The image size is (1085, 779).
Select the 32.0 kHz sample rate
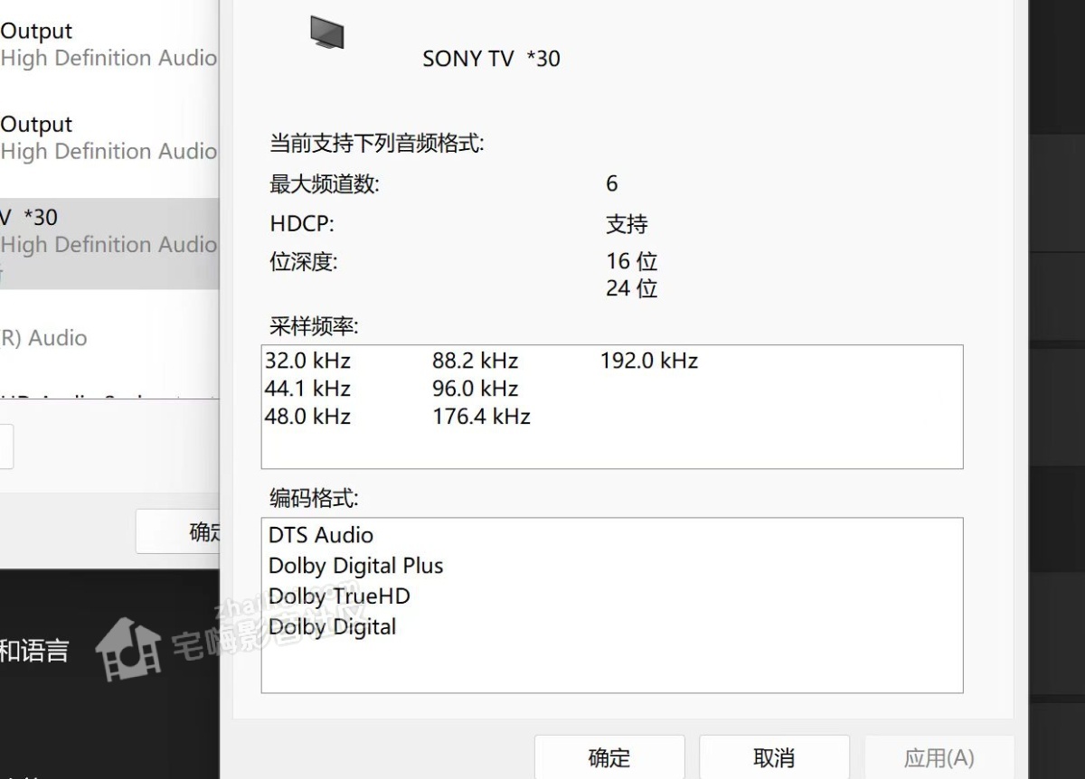307,361
